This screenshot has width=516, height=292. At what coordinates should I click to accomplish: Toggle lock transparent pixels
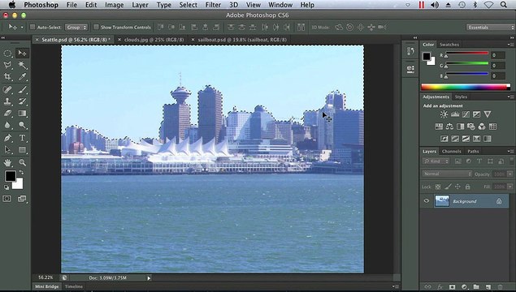438,187
